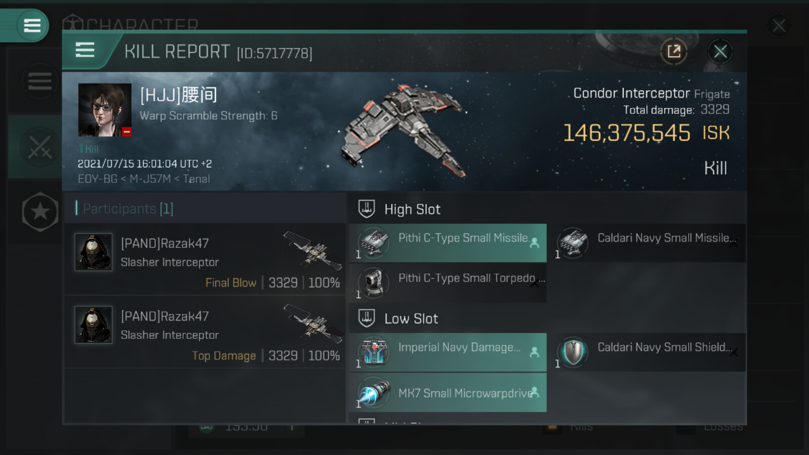Screen dimensions: 809x455
Task: Click Caldari Navy Small Shield module icon
Action: [x=573, y=352]
